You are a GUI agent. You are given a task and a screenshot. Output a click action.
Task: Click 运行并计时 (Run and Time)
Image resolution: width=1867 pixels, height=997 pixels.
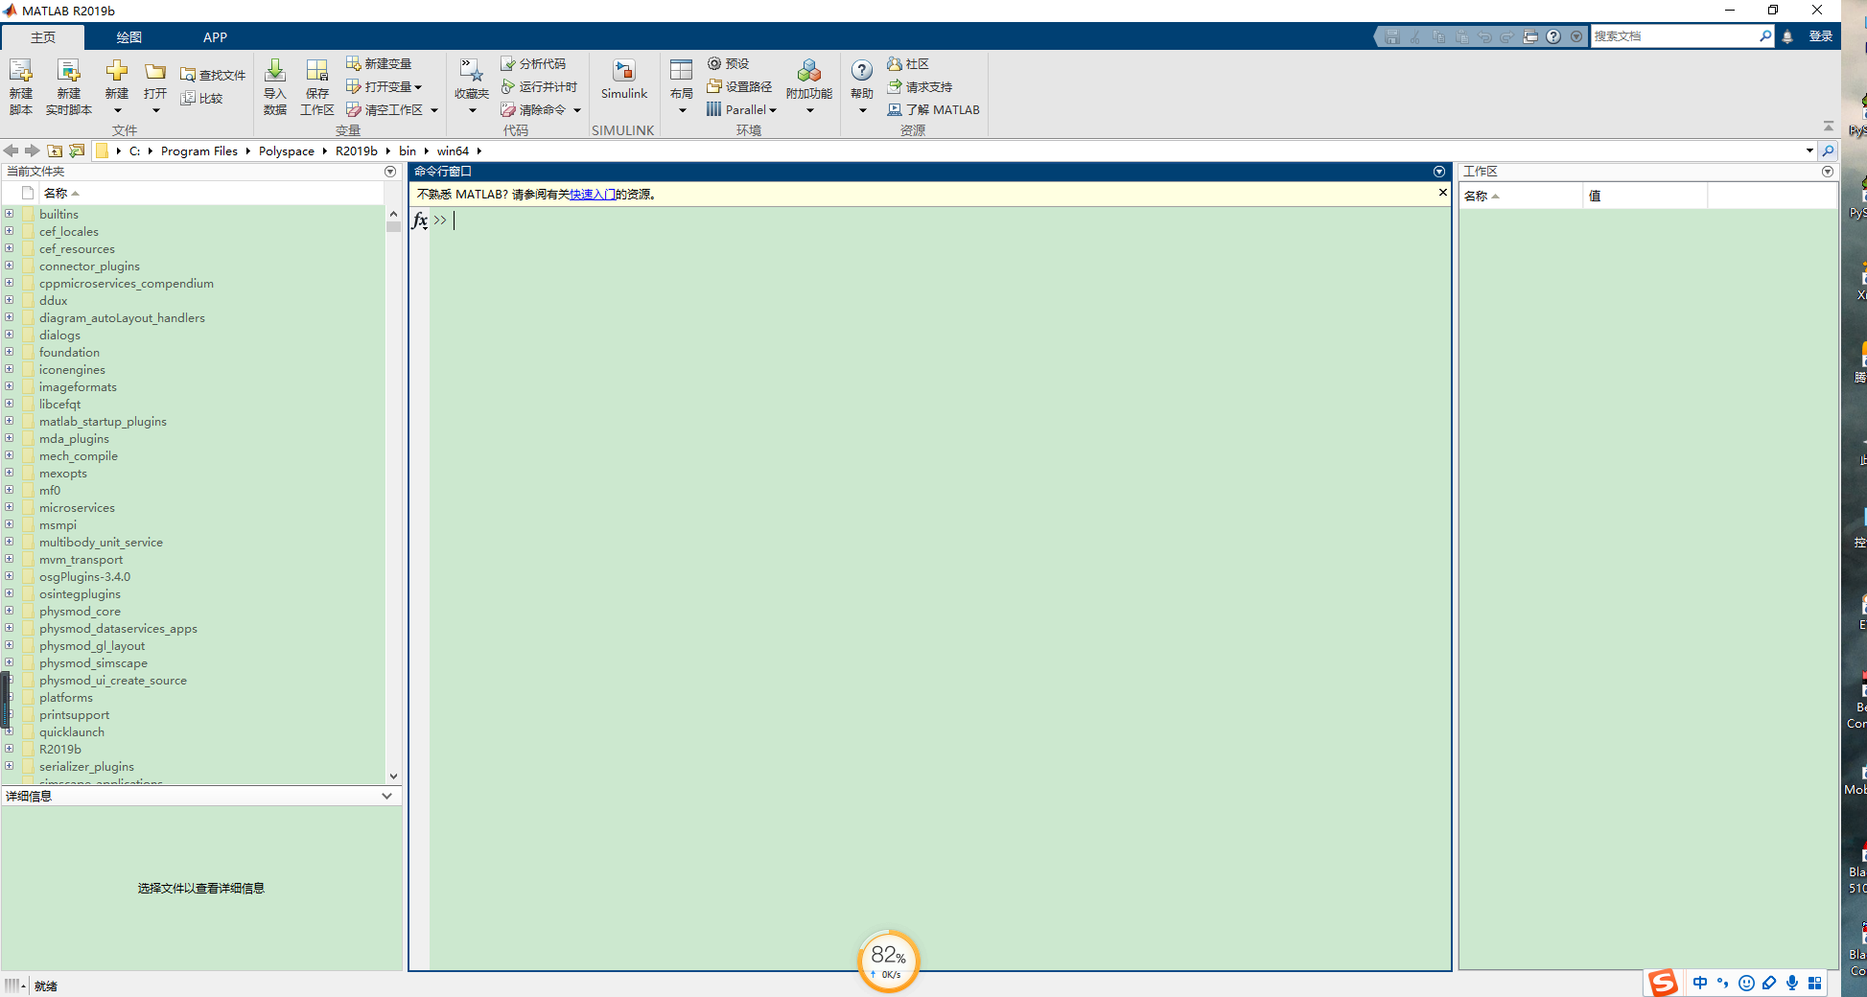point(539,86)
